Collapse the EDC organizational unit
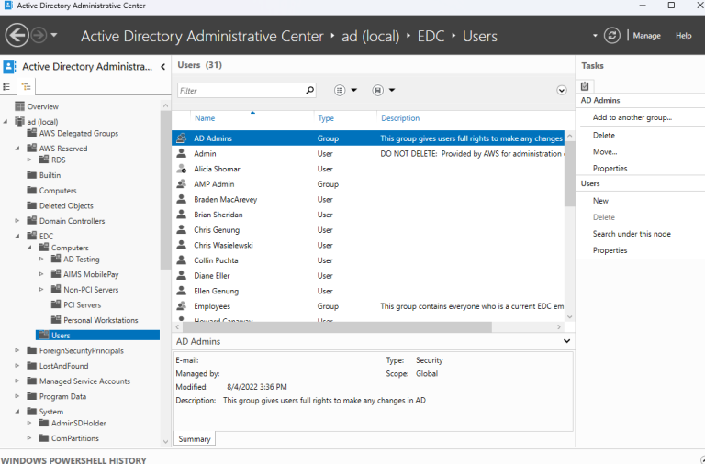Image resolution: width=705 pixels, height=464 pixels. (17, 236)
